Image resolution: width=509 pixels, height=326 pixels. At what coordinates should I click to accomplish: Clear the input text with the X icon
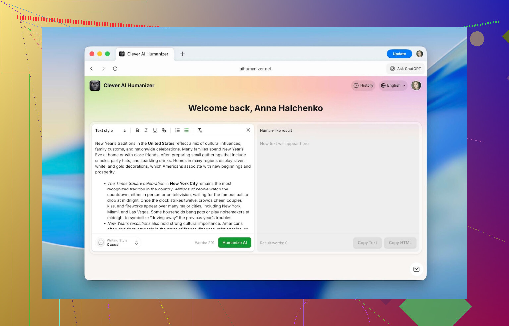click(x=248, y=130)
